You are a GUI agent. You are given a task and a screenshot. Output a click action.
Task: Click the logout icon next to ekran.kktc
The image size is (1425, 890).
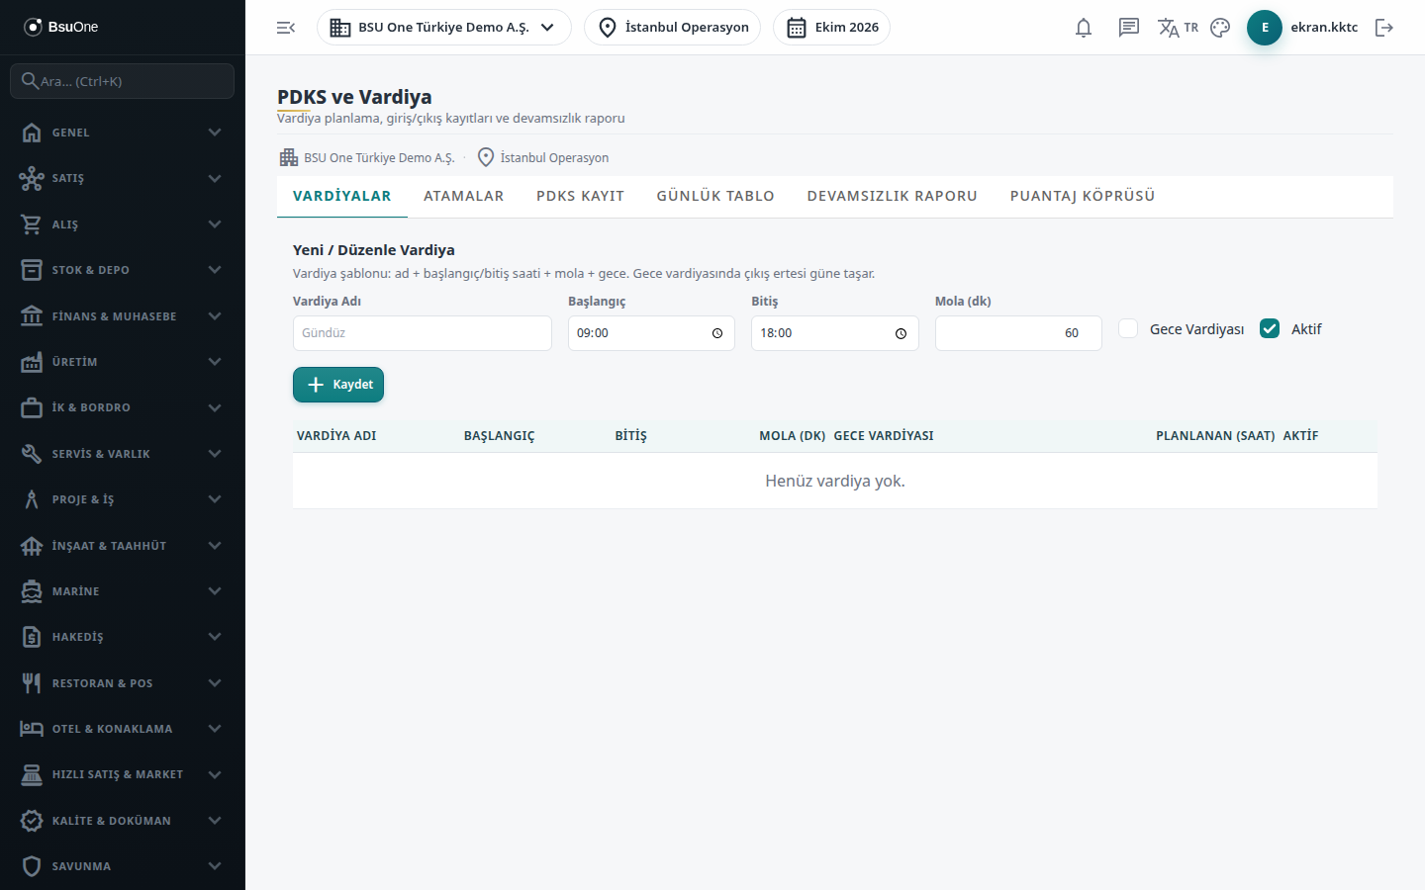click(1384, 28)
